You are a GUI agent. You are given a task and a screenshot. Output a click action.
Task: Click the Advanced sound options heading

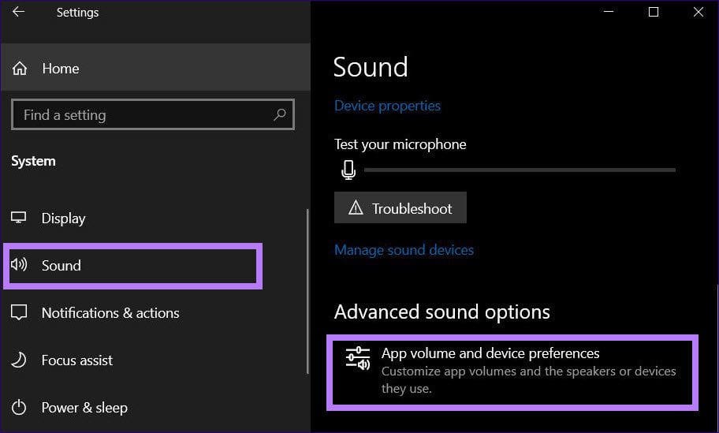point(442,312)
